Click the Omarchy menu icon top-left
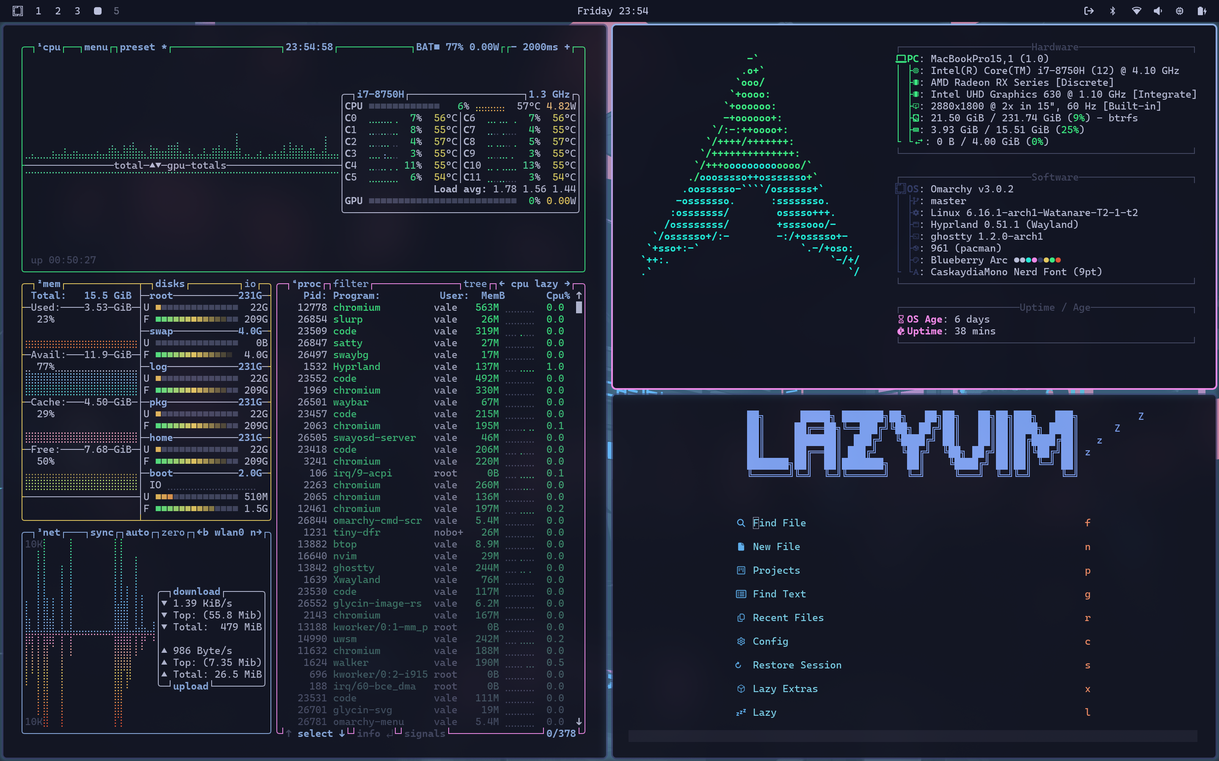This screenshot has height=761, width=1219. pos(18,11)
